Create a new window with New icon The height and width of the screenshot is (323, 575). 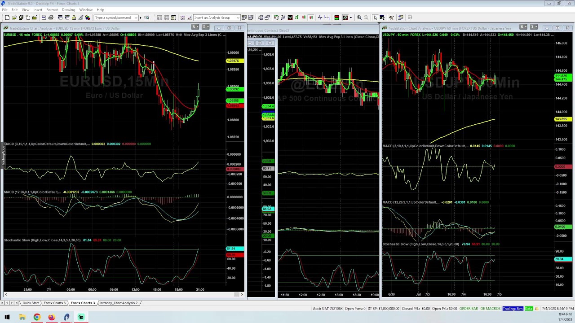pyautogui.click(x=7, y=17)
